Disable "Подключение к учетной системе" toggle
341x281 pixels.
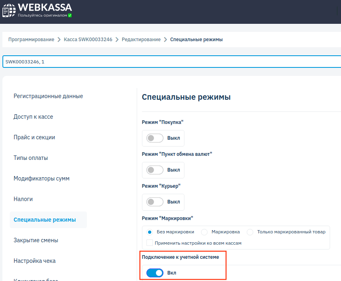pos(155,273)
